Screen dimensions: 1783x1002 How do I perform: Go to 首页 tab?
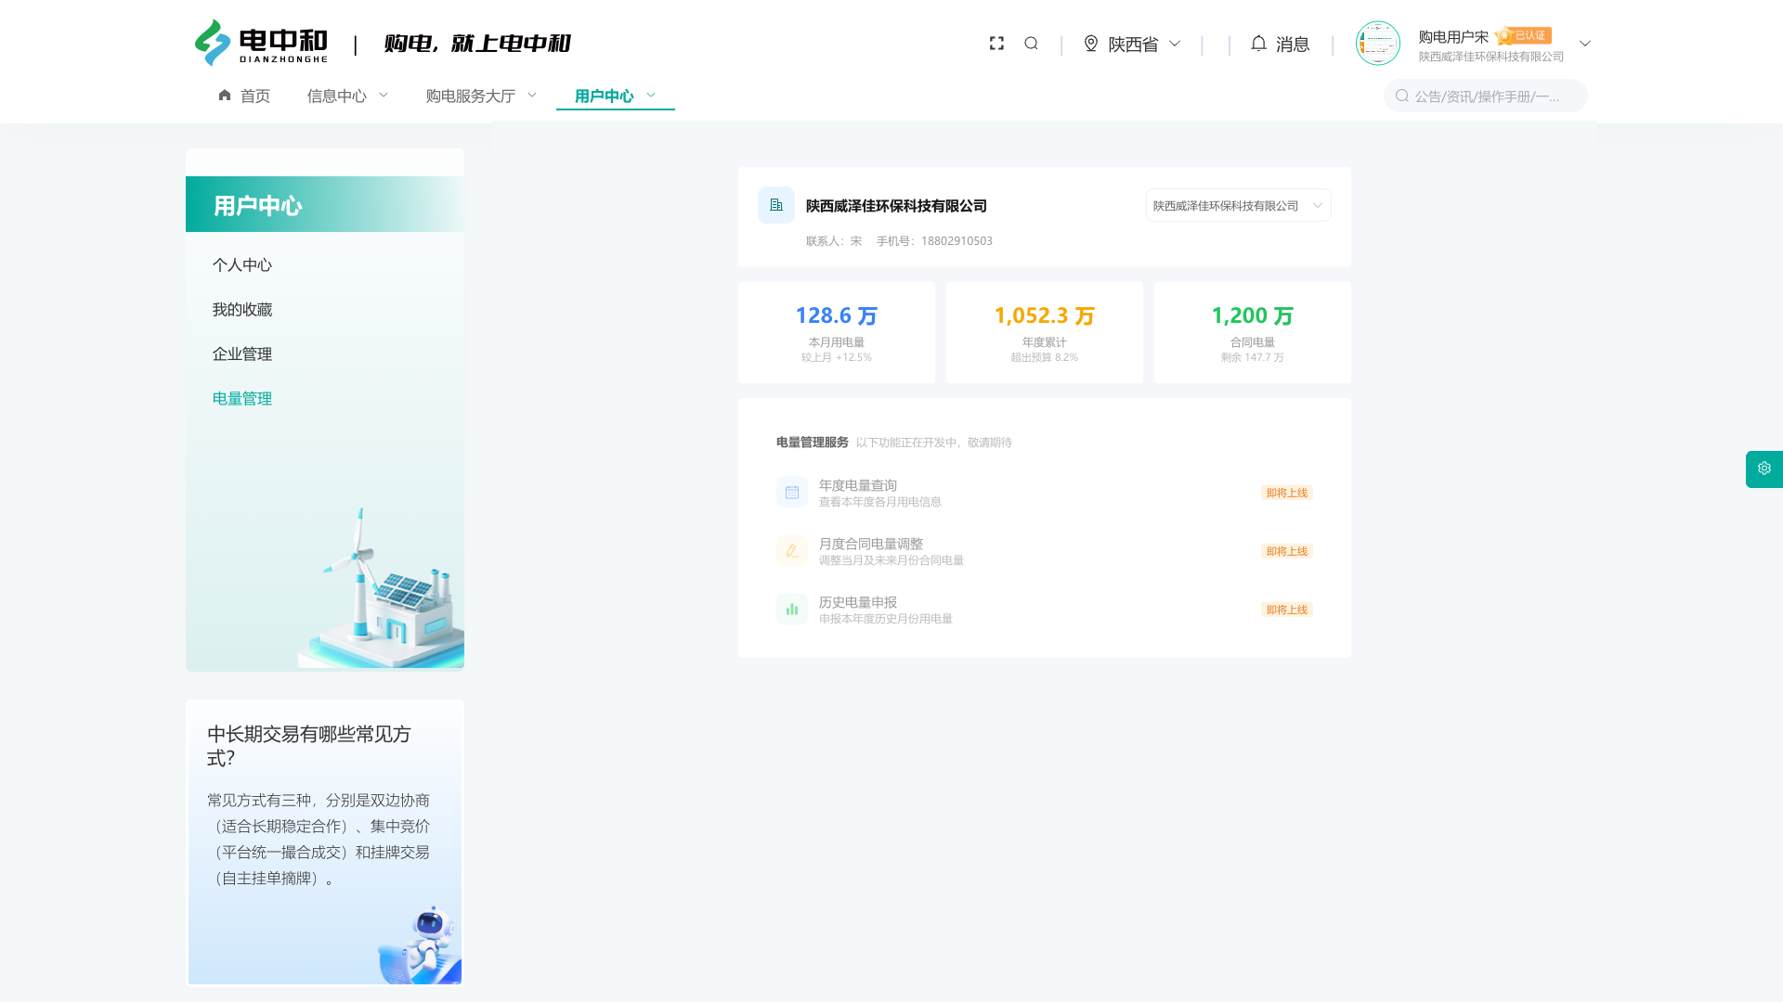244,96
